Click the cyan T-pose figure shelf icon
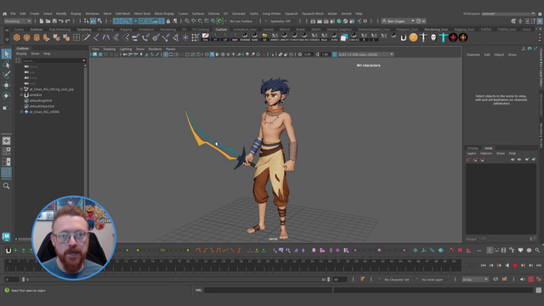 click(x=443, y=37)
